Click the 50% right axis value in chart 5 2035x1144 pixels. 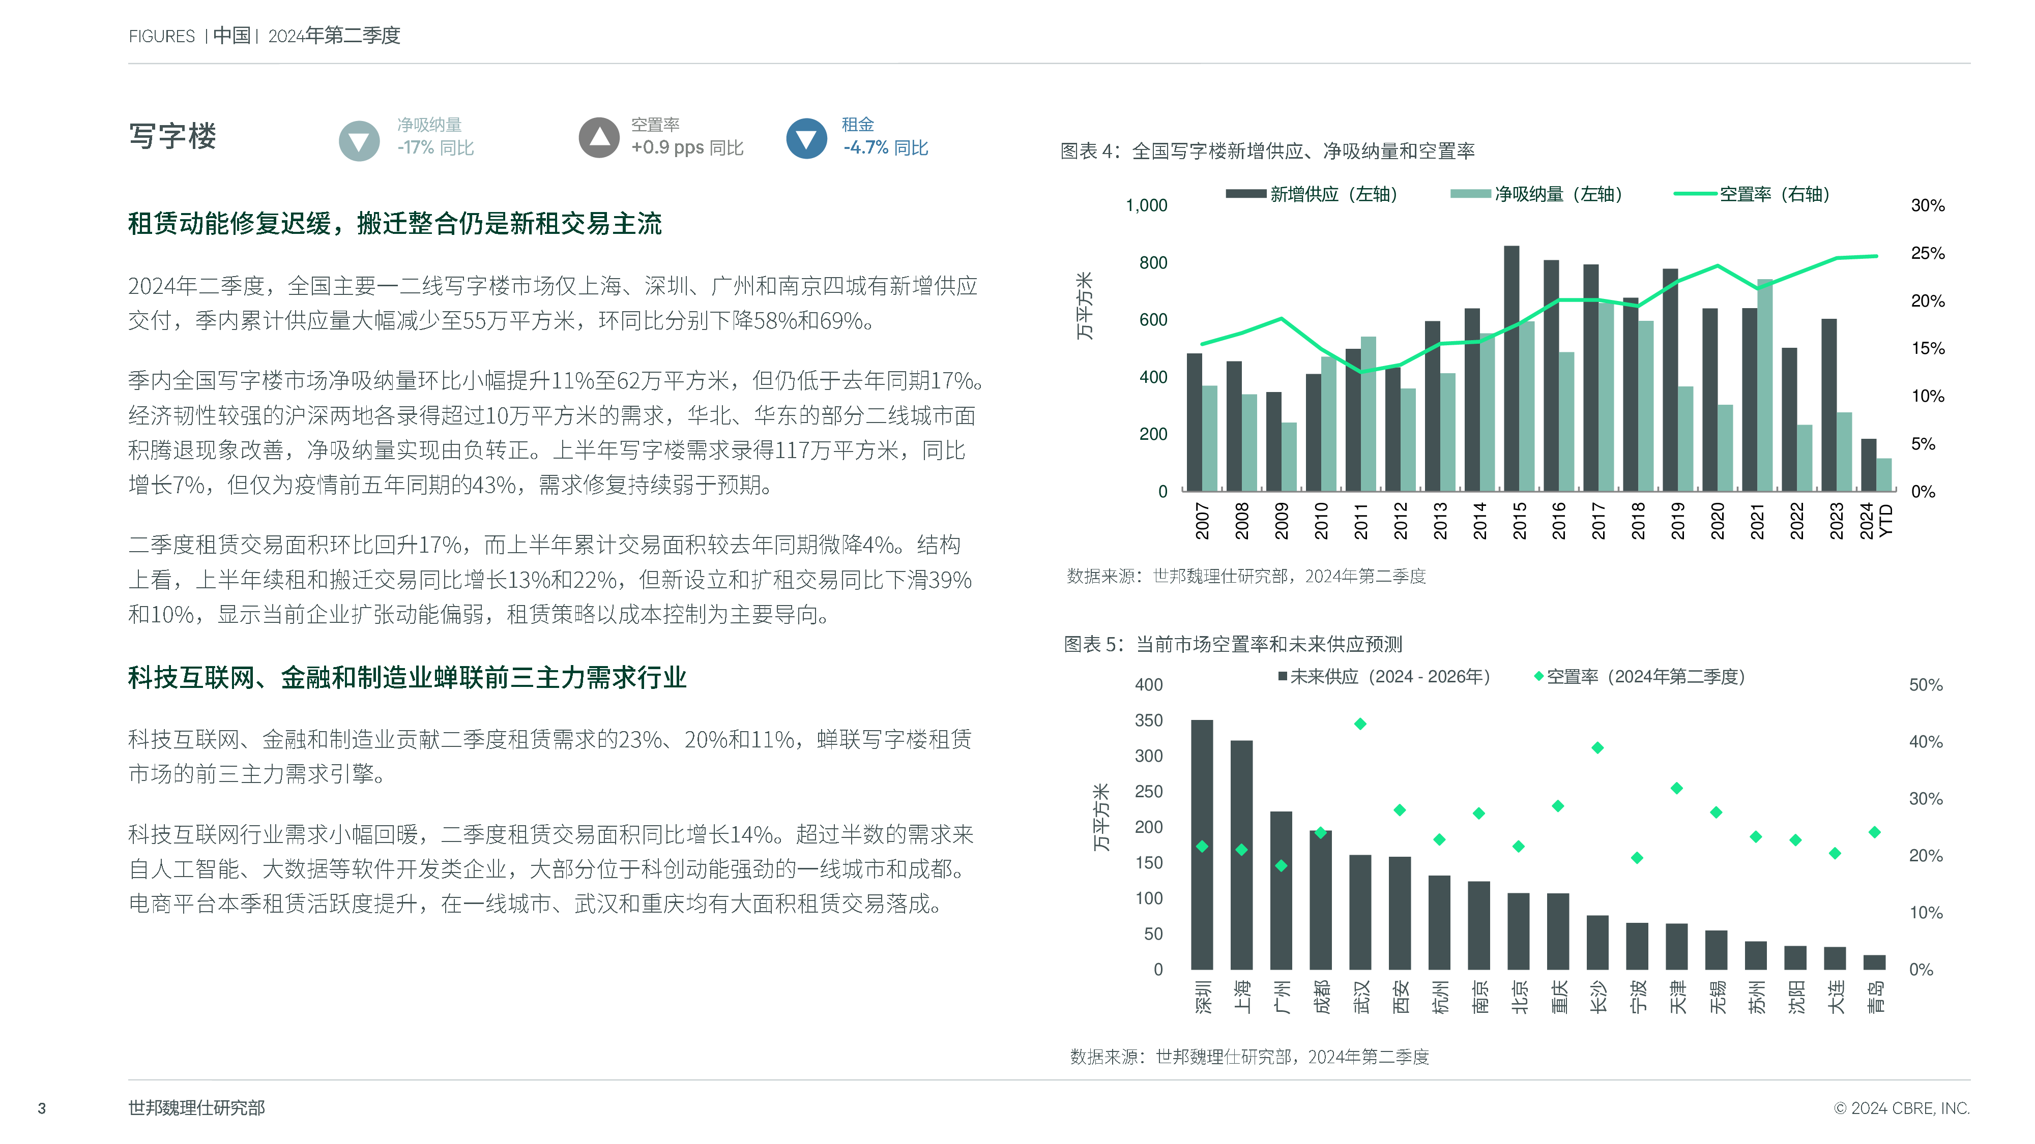pyautogui.click(x=1925, y=684)
